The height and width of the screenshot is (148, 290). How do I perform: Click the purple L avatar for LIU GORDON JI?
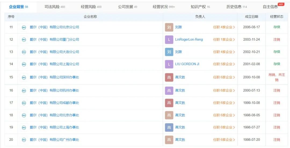click(x=169, y=64)
